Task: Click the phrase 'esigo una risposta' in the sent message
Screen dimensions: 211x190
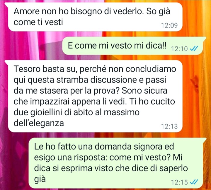Action: 71,157
